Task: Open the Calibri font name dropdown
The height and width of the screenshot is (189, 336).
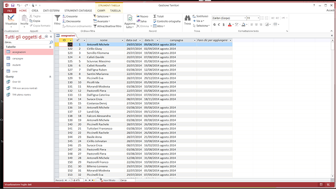Action: click(x=245, y=18)
